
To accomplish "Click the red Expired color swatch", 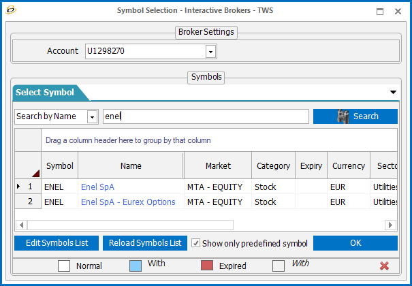I will tap(207, 266).
